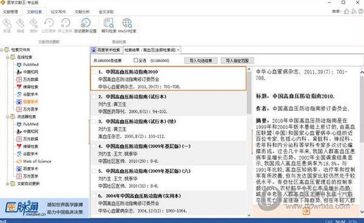This screenshot has height=223, width=364.
Task: Select the 文献自动更新 folder label
Action: [x=29, y=184]
